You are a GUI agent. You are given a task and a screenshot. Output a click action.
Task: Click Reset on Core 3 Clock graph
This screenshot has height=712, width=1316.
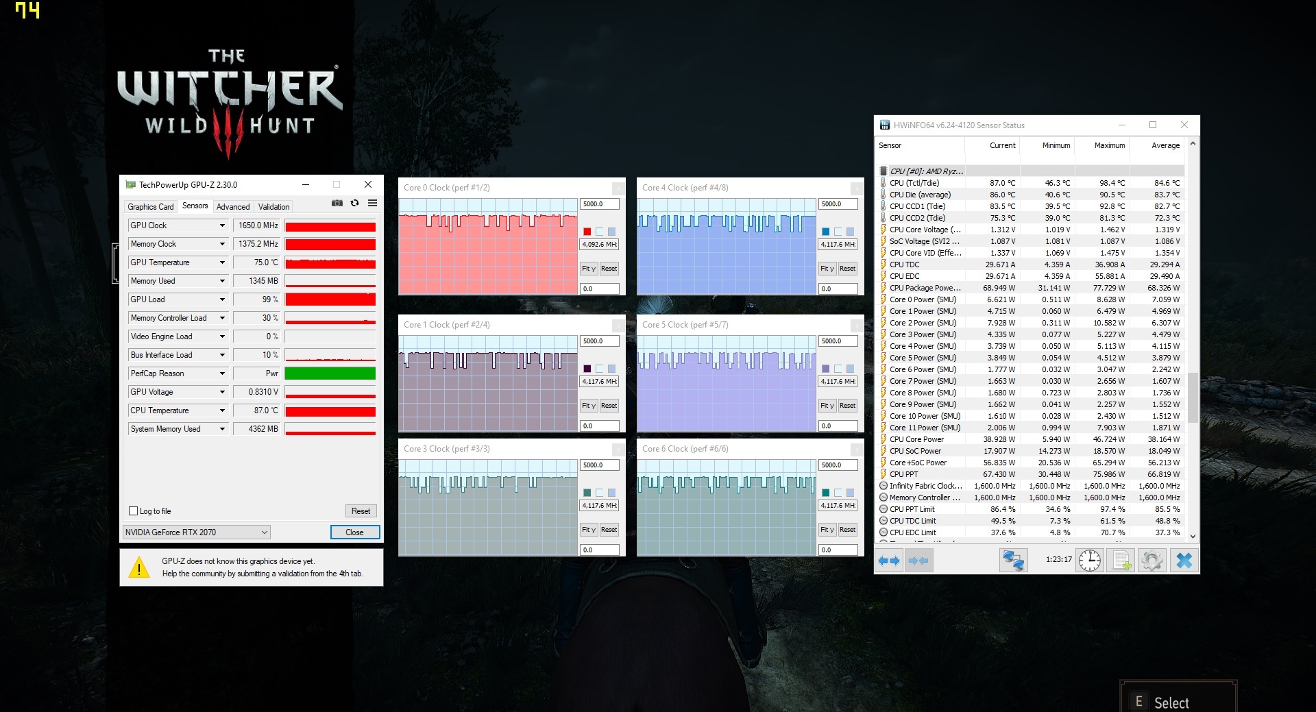tap(609, 530)
